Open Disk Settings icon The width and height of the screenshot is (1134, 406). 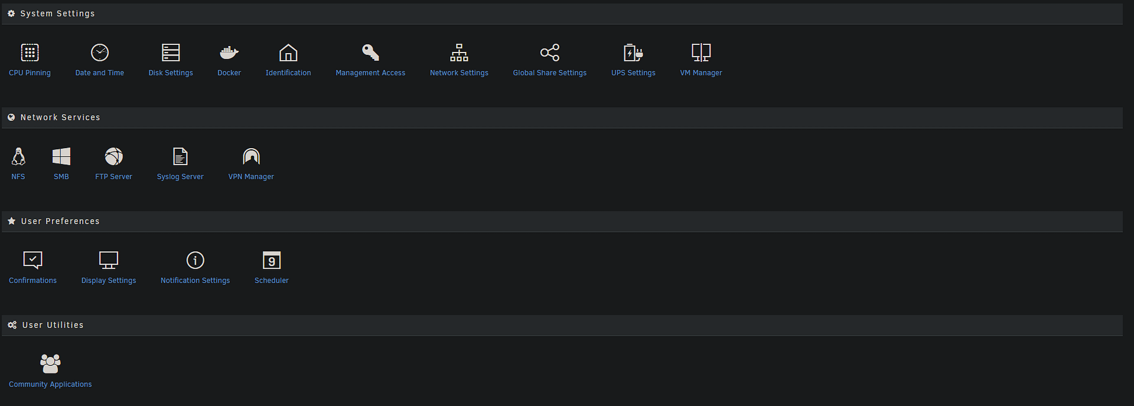pyautogui.click(x=171, y=53)
